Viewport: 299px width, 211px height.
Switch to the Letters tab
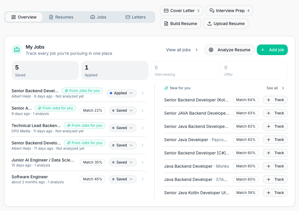135,17
